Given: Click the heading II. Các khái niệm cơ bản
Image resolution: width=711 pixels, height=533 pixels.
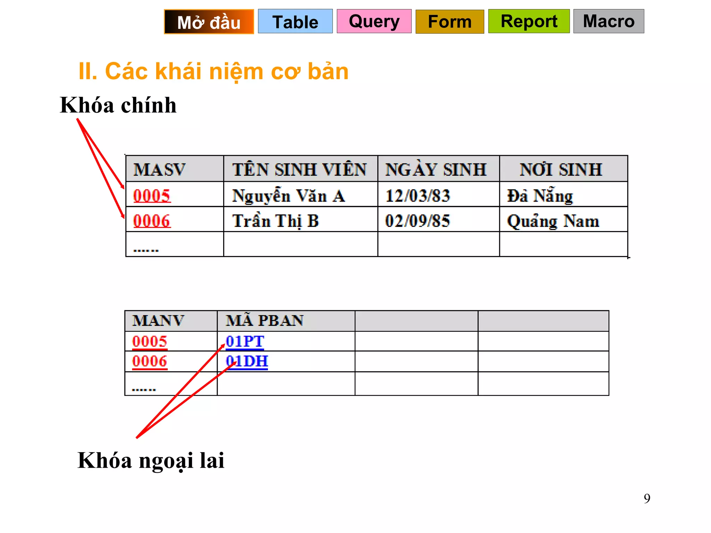Looking at the screenshot, I should coord(214,71).
